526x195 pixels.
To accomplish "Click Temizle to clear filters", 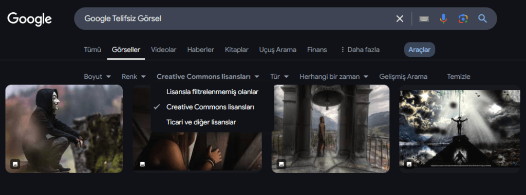I will tap(459, 77).
